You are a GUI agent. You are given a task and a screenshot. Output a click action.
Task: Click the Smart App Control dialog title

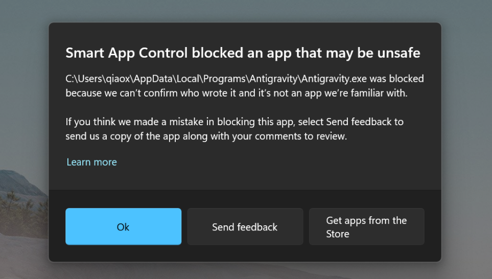243,53
